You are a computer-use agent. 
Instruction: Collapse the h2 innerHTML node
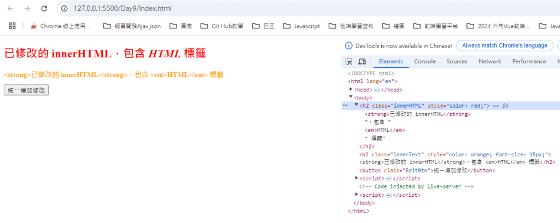pos(357,105)
